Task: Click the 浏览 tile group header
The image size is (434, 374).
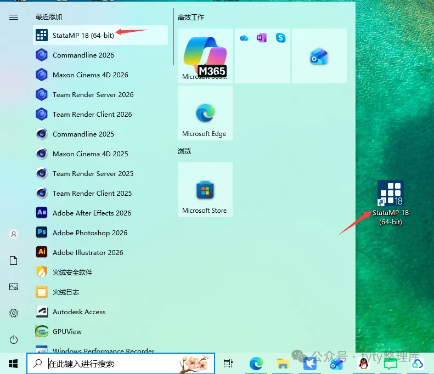Action: (x=184, y=151)
